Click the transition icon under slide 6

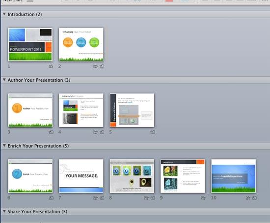51,198
